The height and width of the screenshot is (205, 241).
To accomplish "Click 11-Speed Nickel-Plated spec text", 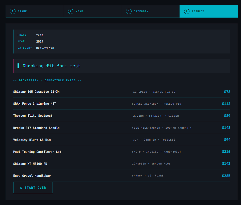I will coord(154,92).
